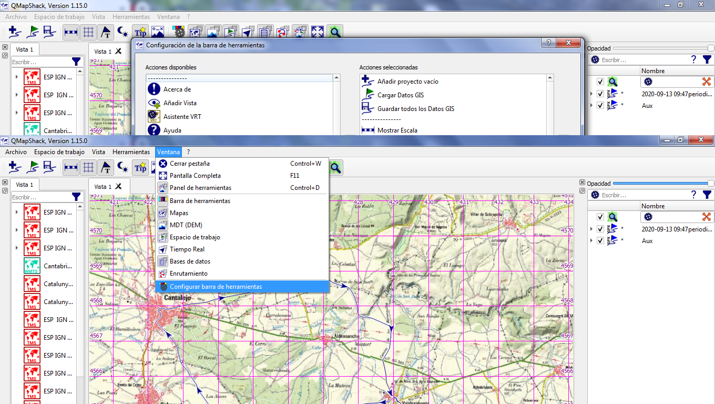This screenshot has width=715, height=404.
Task: Choose Panel de herramientas menu entry
Action: pyautogui.click(x=242, y=188)
